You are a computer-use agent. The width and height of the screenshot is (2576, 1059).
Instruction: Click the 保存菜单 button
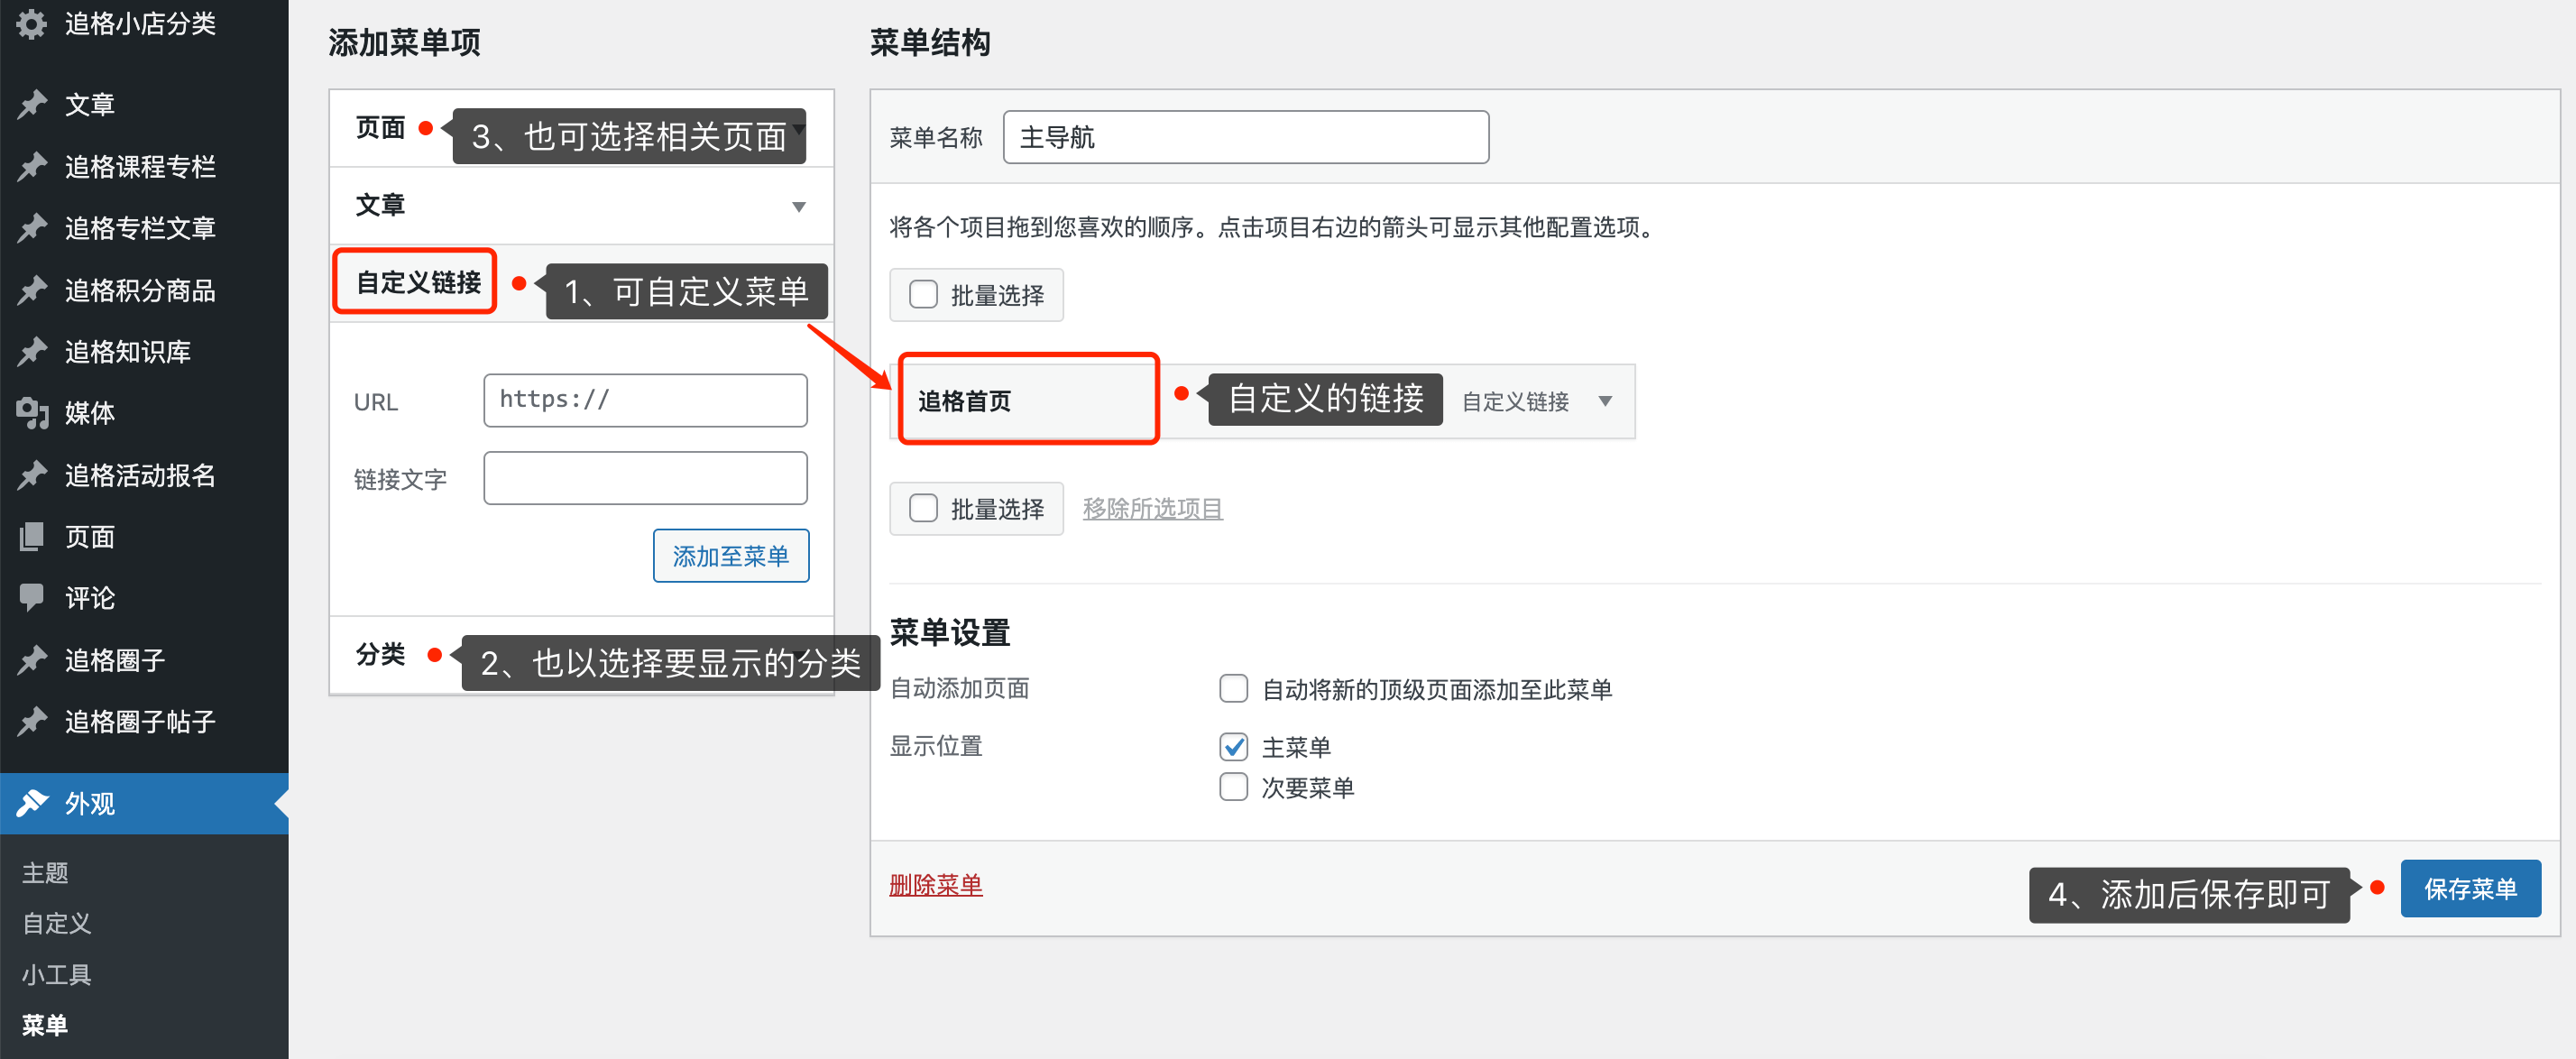point(2470,889)
